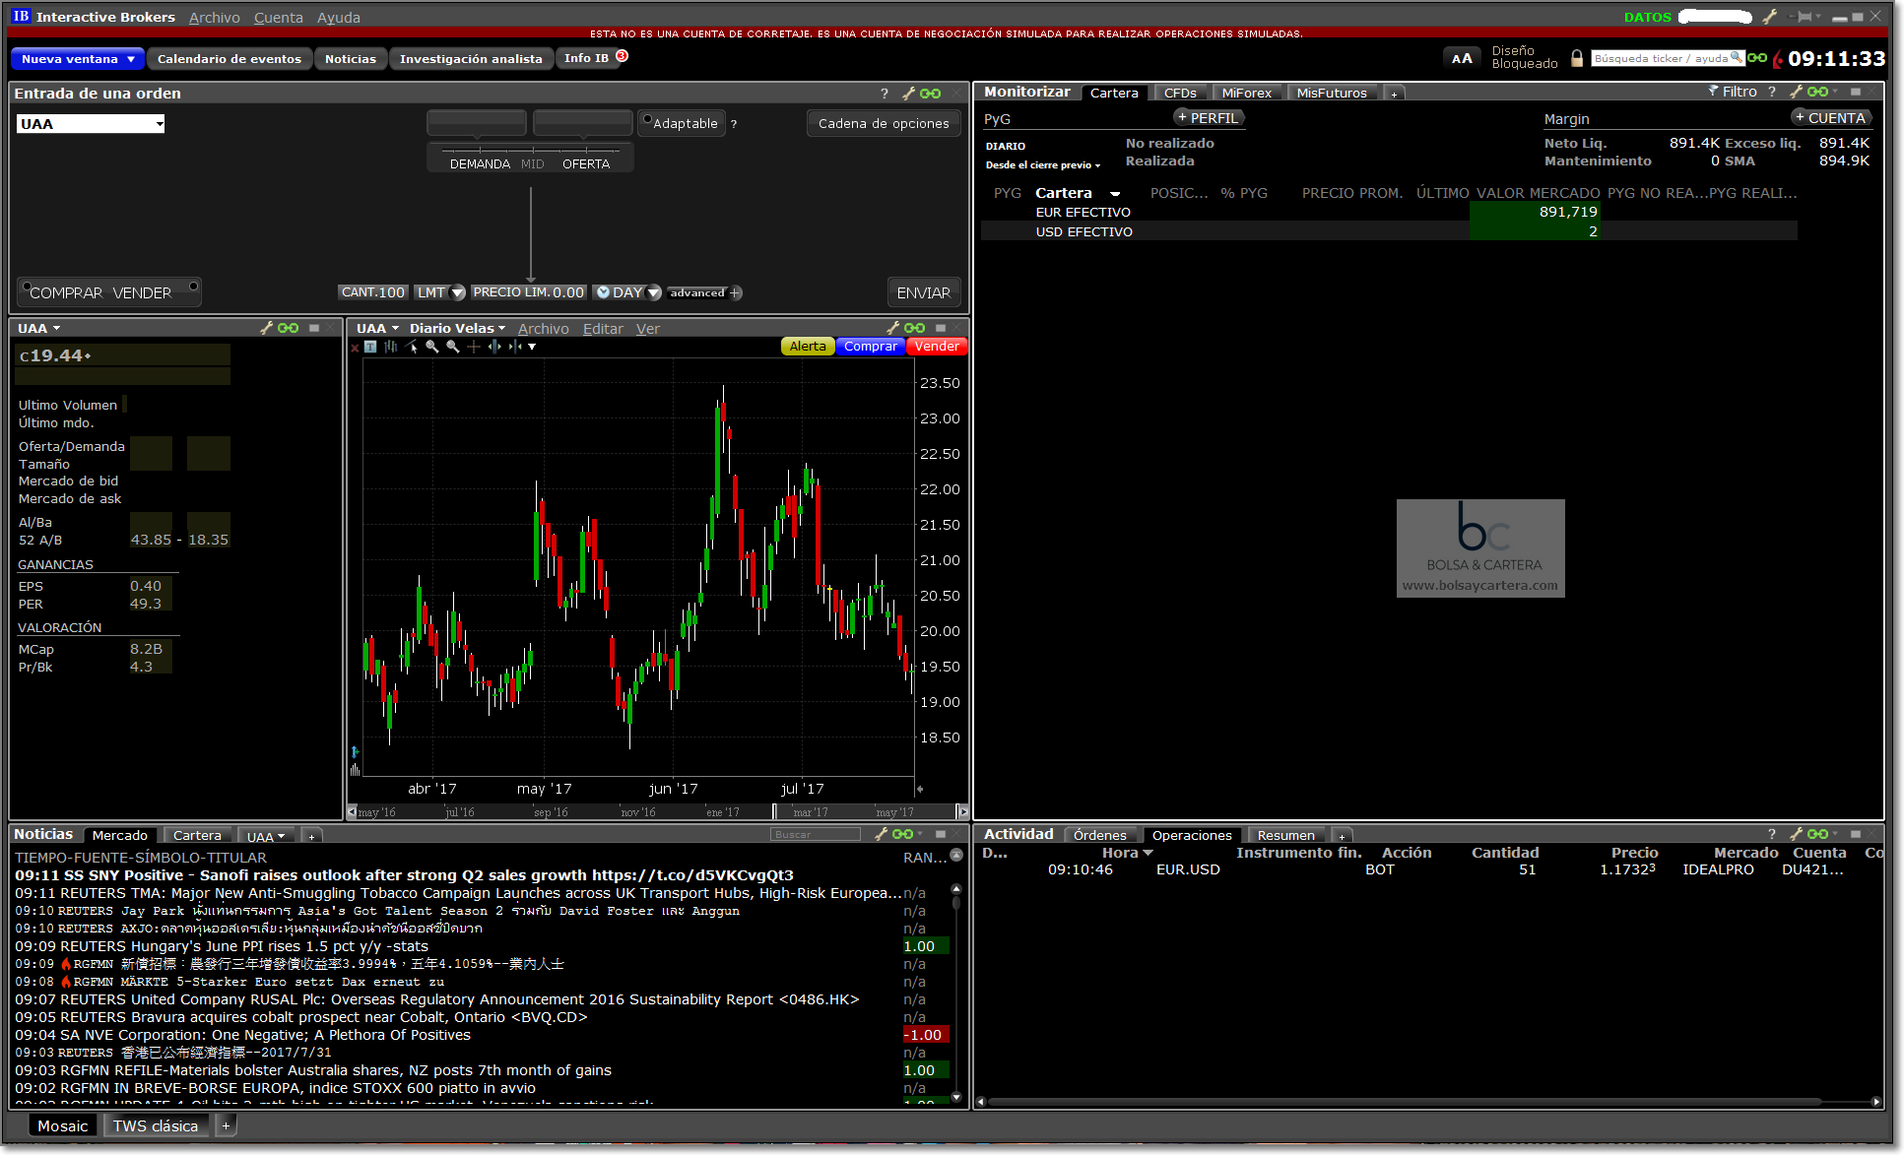Open the UAA symbol dropdown in the chart header

point(377,328)
